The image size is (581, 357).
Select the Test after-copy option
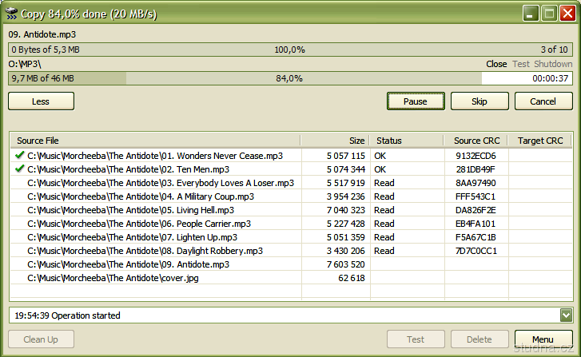tap(520, 64)
